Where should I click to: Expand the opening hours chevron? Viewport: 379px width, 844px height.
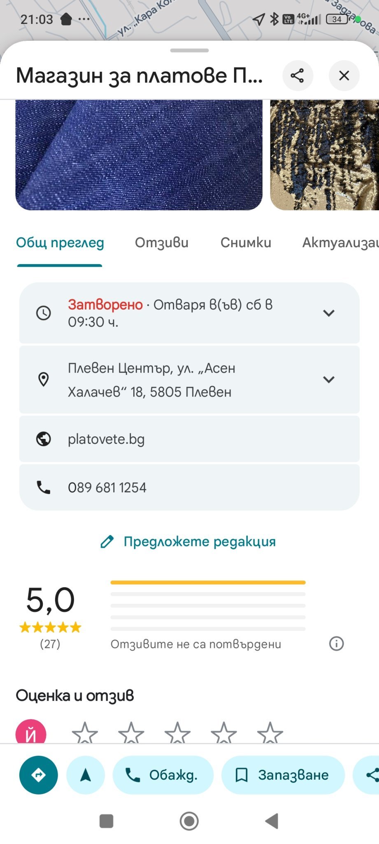point(328,313)
